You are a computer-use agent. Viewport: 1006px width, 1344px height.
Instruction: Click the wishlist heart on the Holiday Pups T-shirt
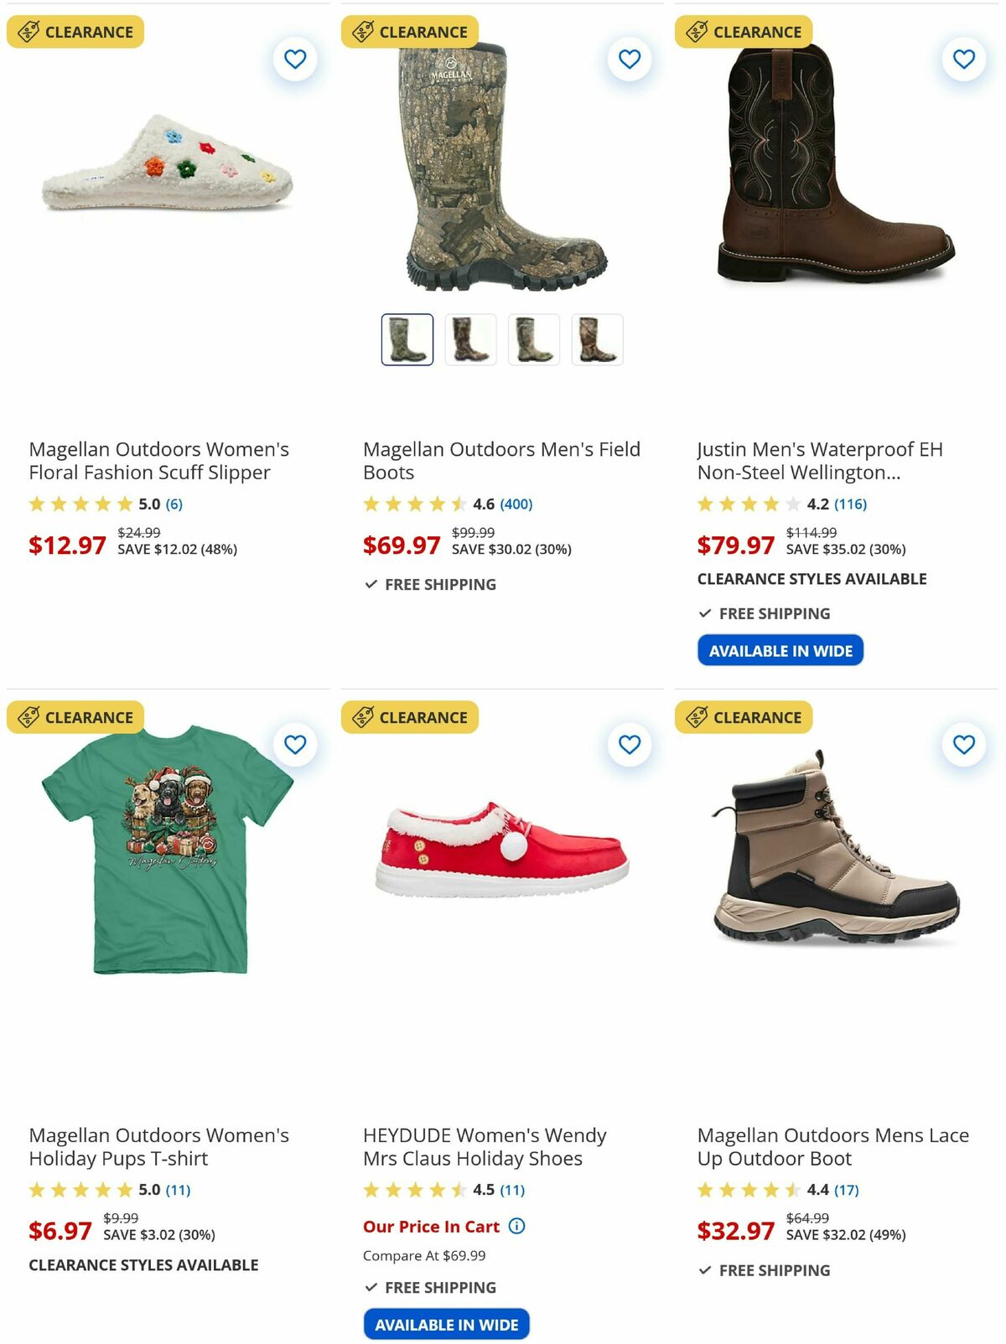(293, 745)
